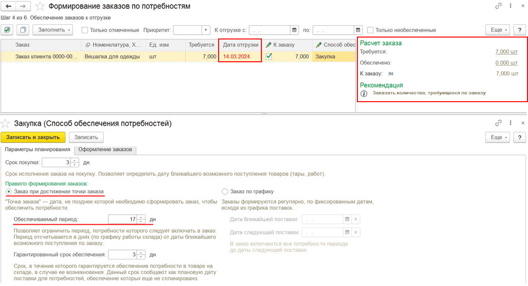Click the 'Дата отгрузки' column header
Viewport: 528px width, 286px height.
[240, 45]
